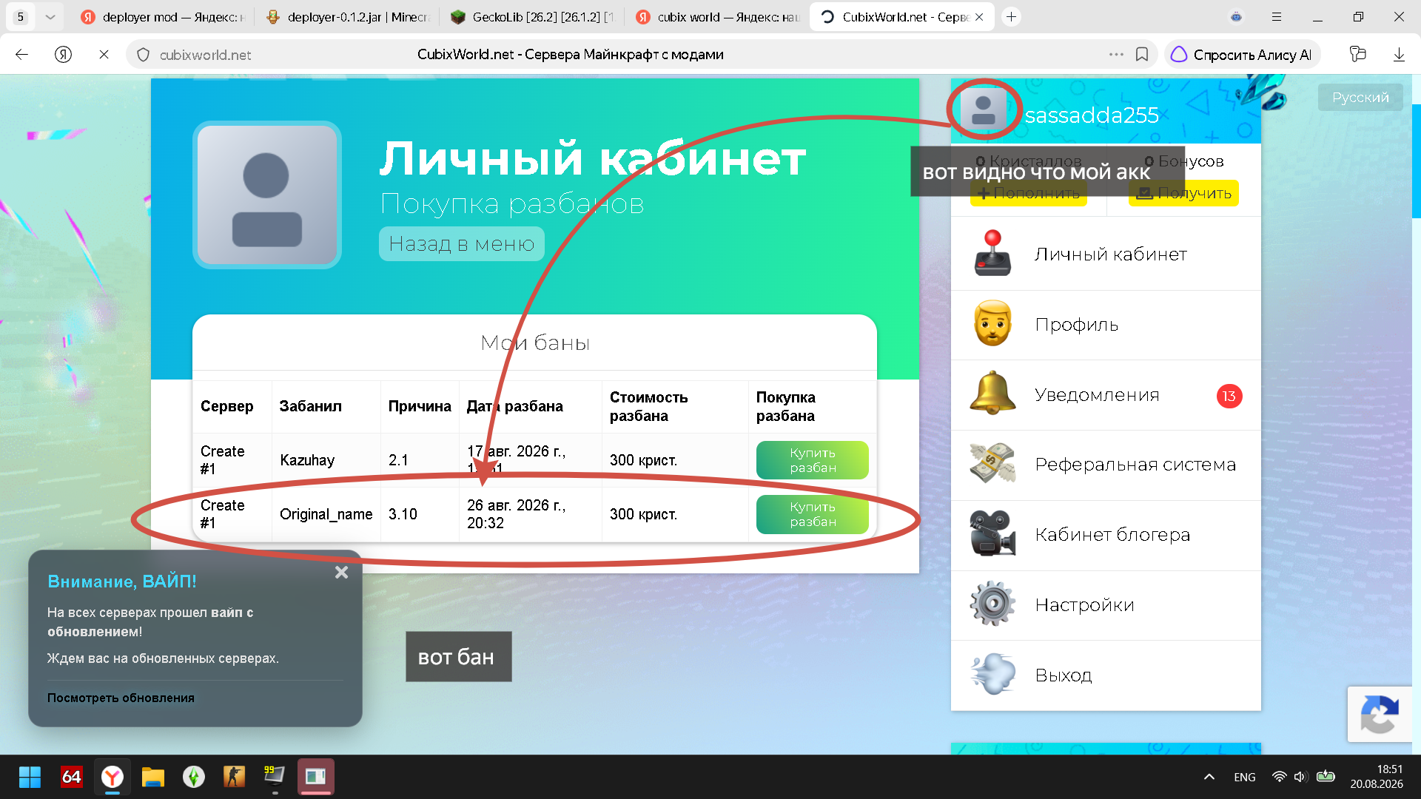This screenshot has width=1421, height=799.
Task: Open the bell icon for Уведомления
Action: [x=992, y=394]
